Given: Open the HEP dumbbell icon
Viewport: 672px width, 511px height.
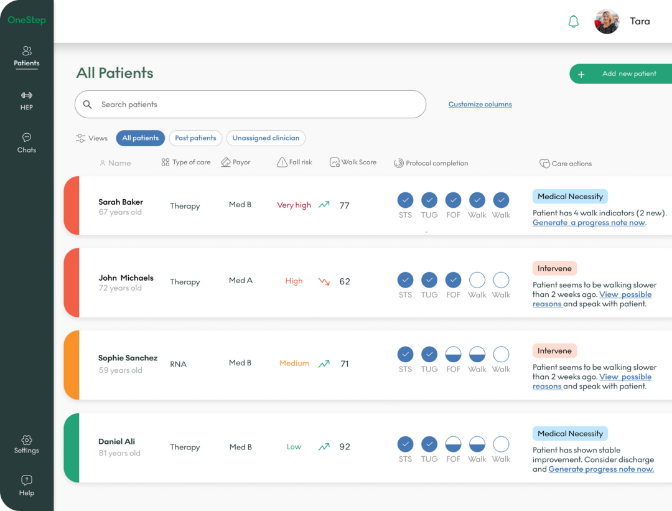Looking at the screenshot, I should 27,96.
